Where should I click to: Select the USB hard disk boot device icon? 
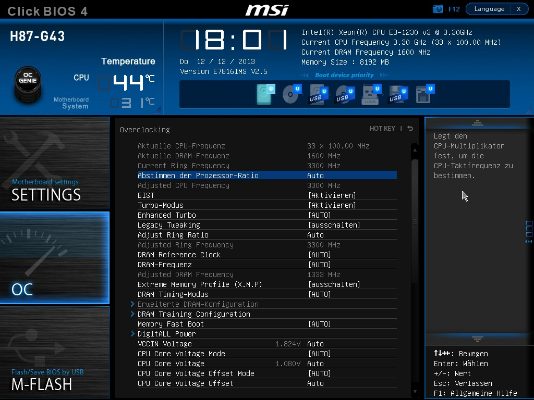[x=319, y=94]
